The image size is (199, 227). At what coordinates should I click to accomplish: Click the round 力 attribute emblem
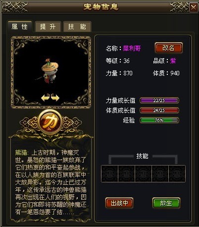click(50, 122)
